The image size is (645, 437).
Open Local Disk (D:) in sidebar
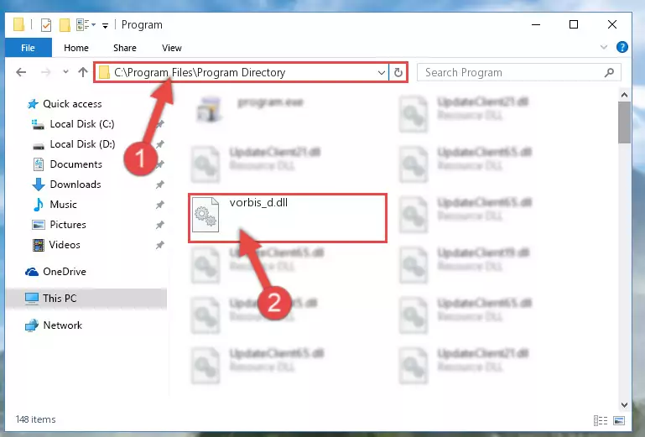[82, 144]
